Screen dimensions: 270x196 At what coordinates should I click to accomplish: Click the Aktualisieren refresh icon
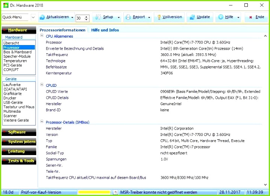click(42, 17)
